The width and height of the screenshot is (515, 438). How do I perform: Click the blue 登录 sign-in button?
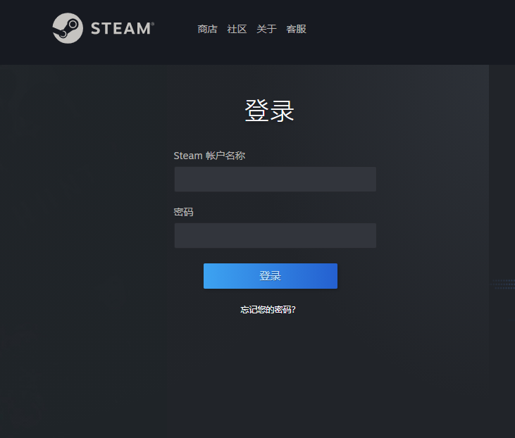coord(271,276)
